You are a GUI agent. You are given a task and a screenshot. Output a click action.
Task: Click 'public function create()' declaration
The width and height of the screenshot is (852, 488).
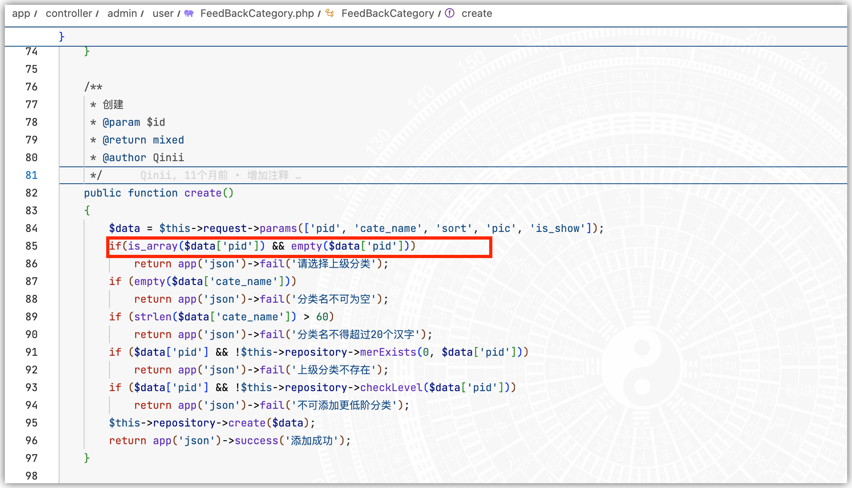point(158,193)
